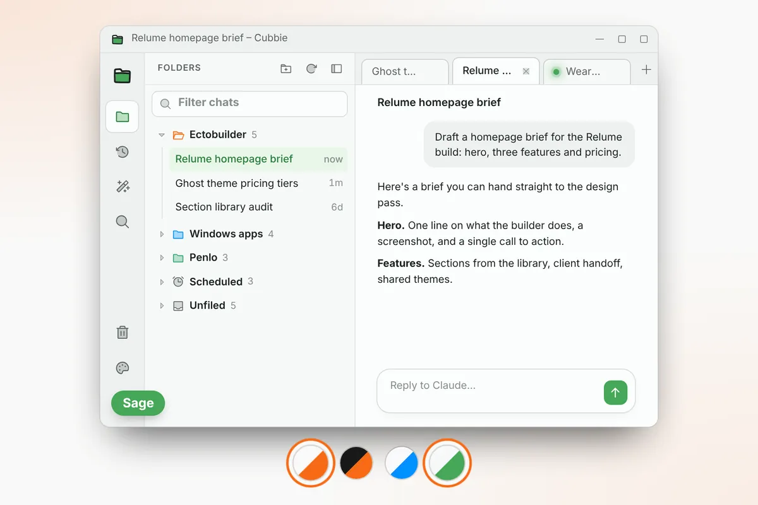The width and height of the screenshot is (758, 505).
Task: Switch to the Ghost t... tab
Action: point(405,71)
